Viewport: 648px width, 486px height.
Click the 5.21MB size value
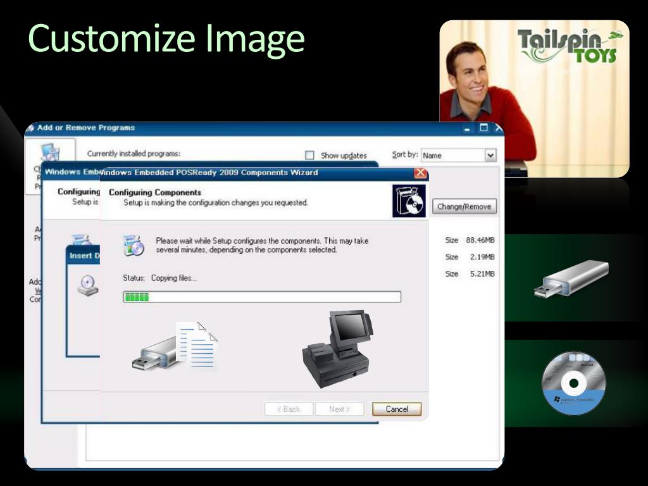tap(482, 273)
